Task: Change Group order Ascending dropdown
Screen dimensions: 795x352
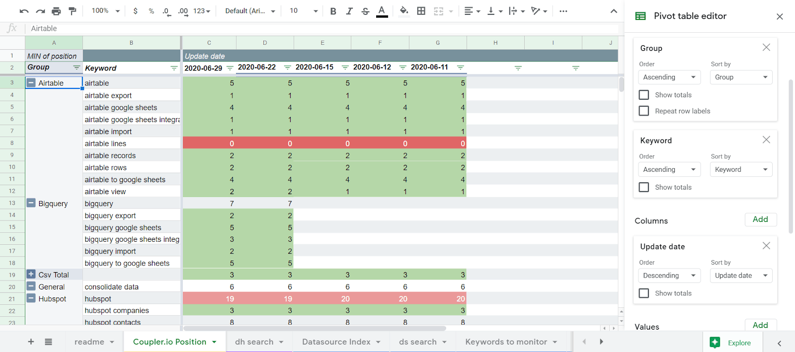Action: (x=669, y=77)
